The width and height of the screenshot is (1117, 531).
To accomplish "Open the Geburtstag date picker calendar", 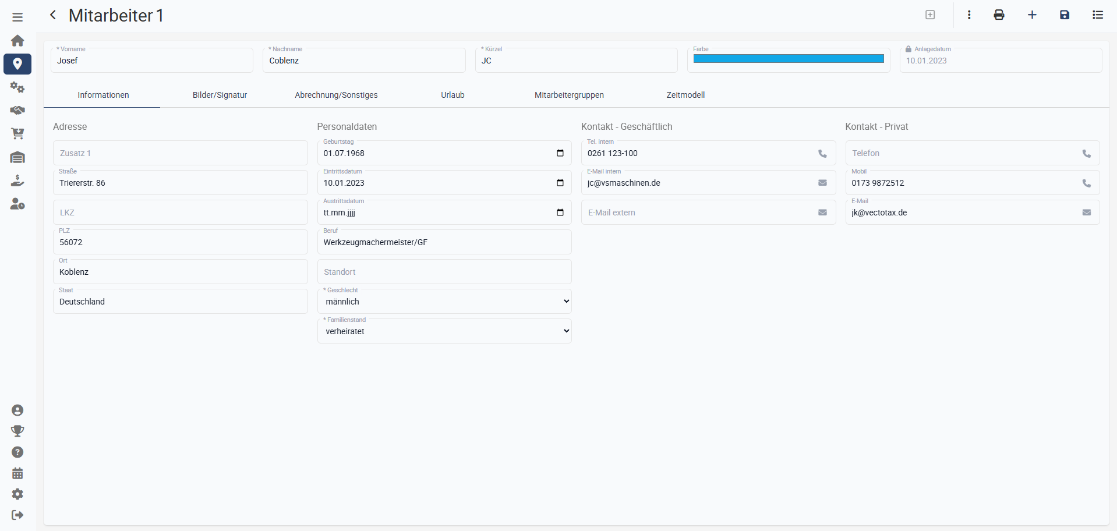I will (560, 153).
